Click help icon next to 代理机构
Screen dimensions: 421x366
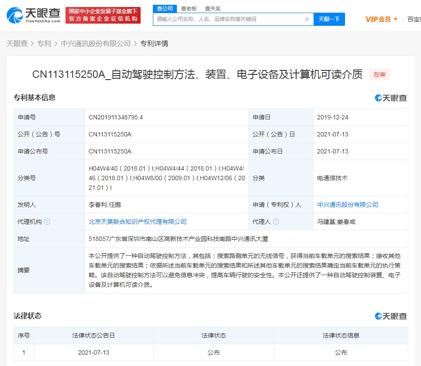[47, 222]
